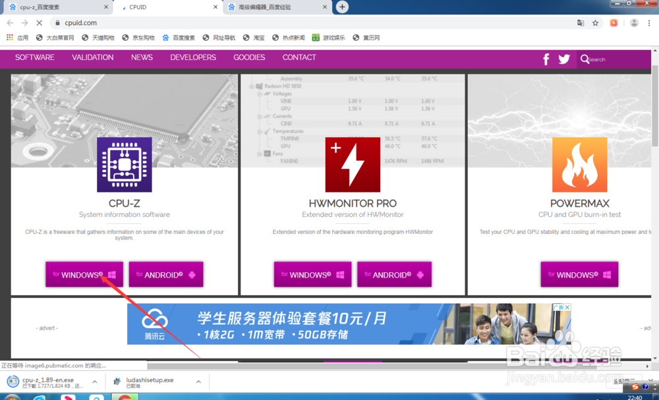Click the orange browser extension icon
This screenshot has height=400, width=659.
[614, 22]
